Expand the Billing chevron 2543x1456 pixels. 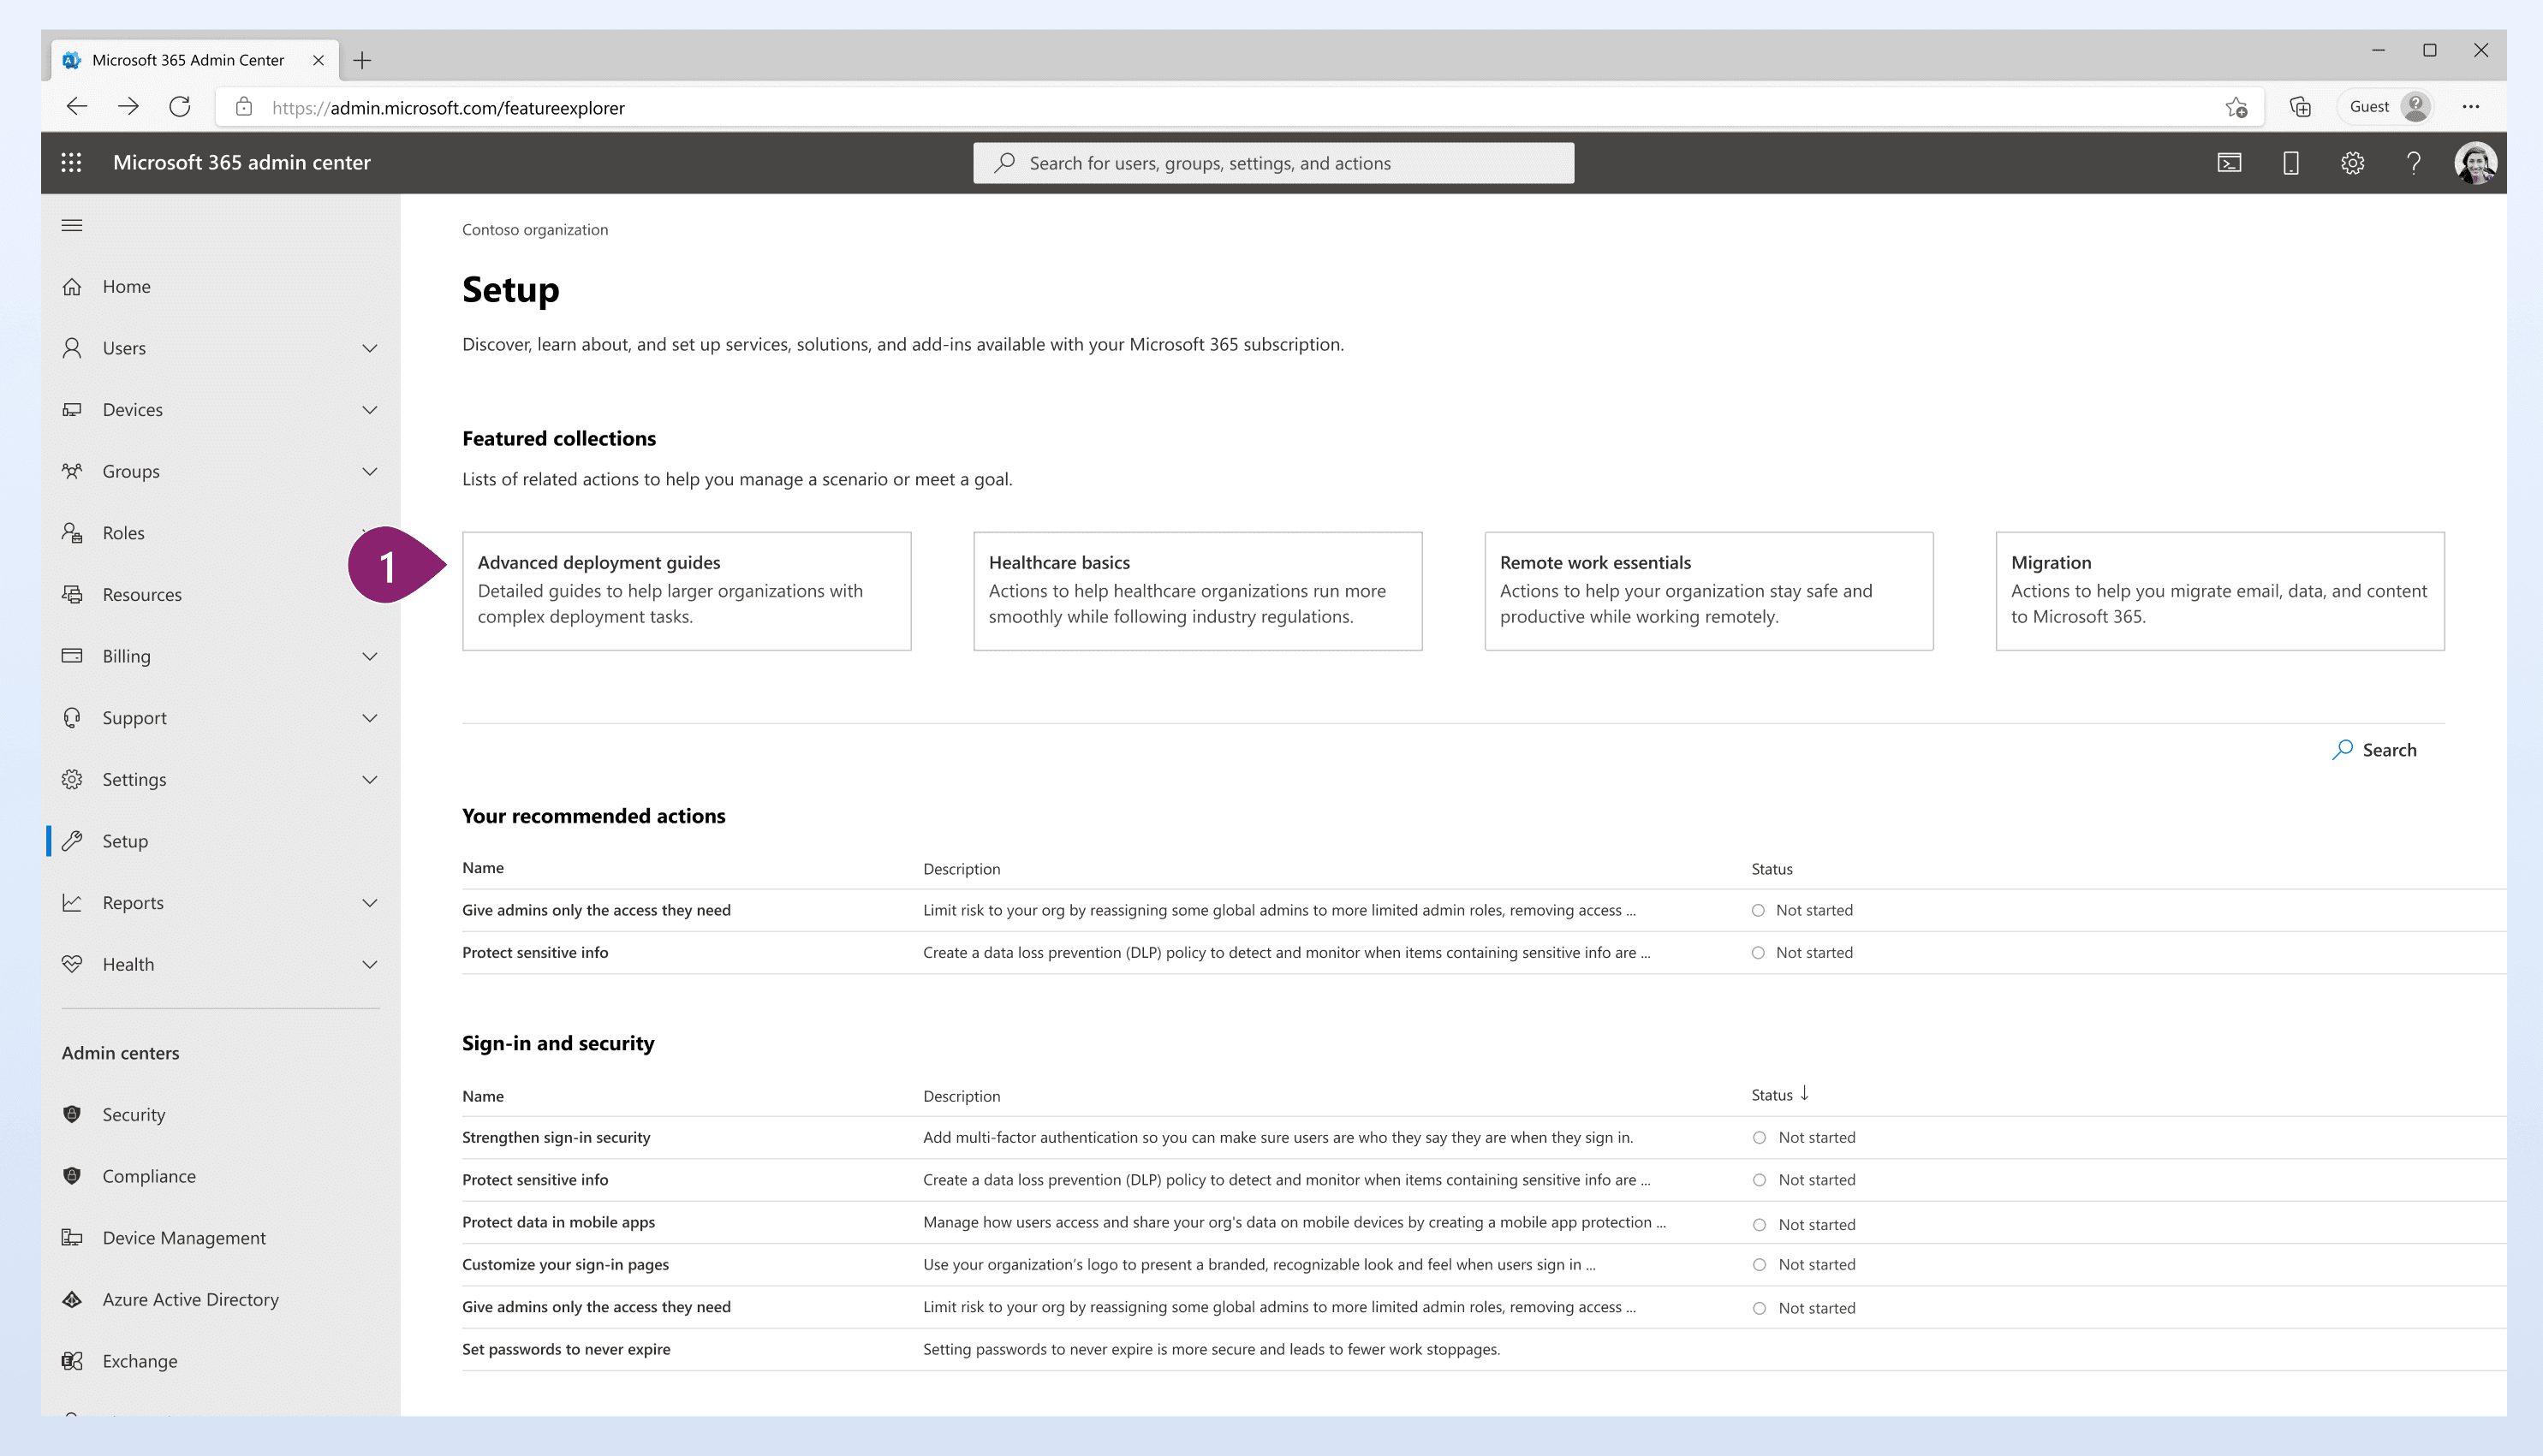(x=369, y=656)
